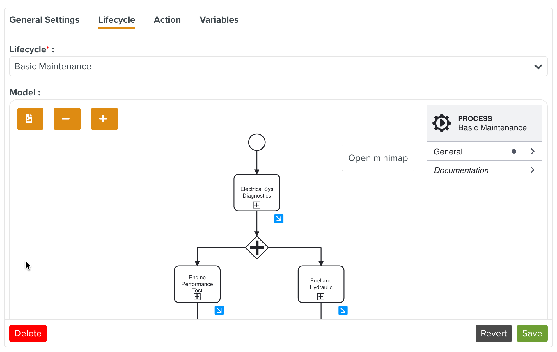This screenshot has height=352, width=557.
Task: Select the start event circle
Action: pos(257,142)
